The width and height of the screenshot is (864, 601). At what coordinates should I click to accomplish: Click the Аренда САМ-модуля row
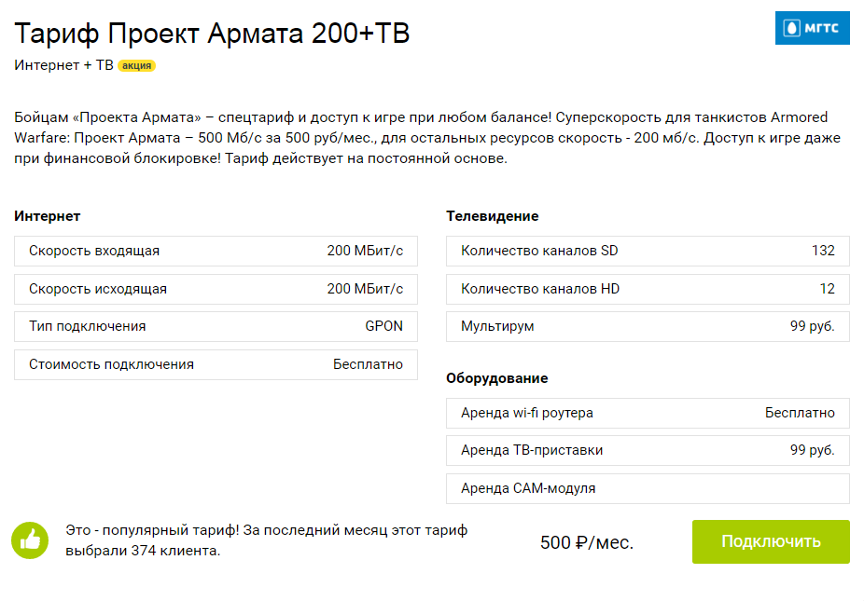tap(648, 488)
